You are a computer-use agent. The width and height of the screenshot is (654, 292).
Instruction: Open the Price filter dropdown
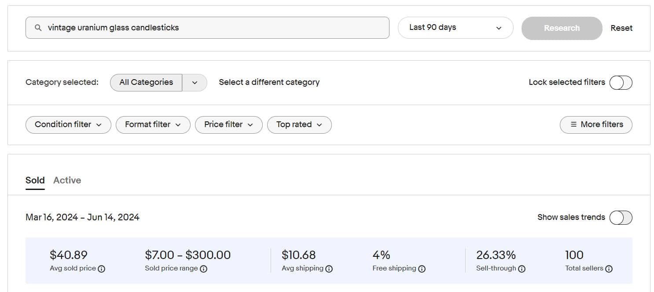tap(228, 125)
